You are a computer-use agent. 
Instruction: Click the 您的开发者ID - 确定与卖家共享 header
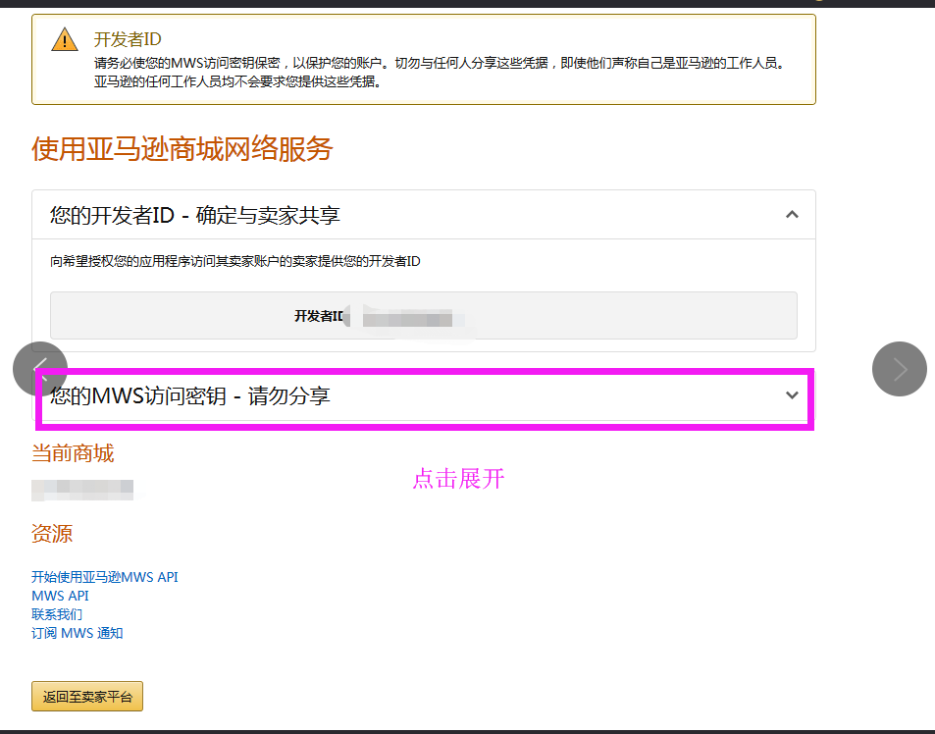click(424, 215)
